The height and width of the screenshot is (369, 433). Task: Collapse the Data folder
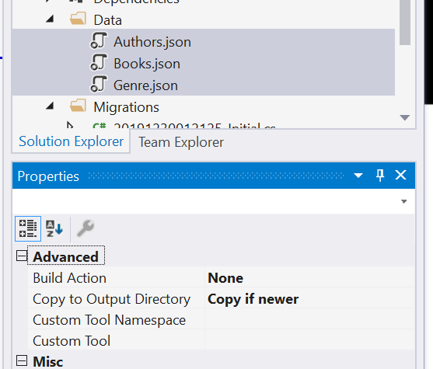point(50,19)
